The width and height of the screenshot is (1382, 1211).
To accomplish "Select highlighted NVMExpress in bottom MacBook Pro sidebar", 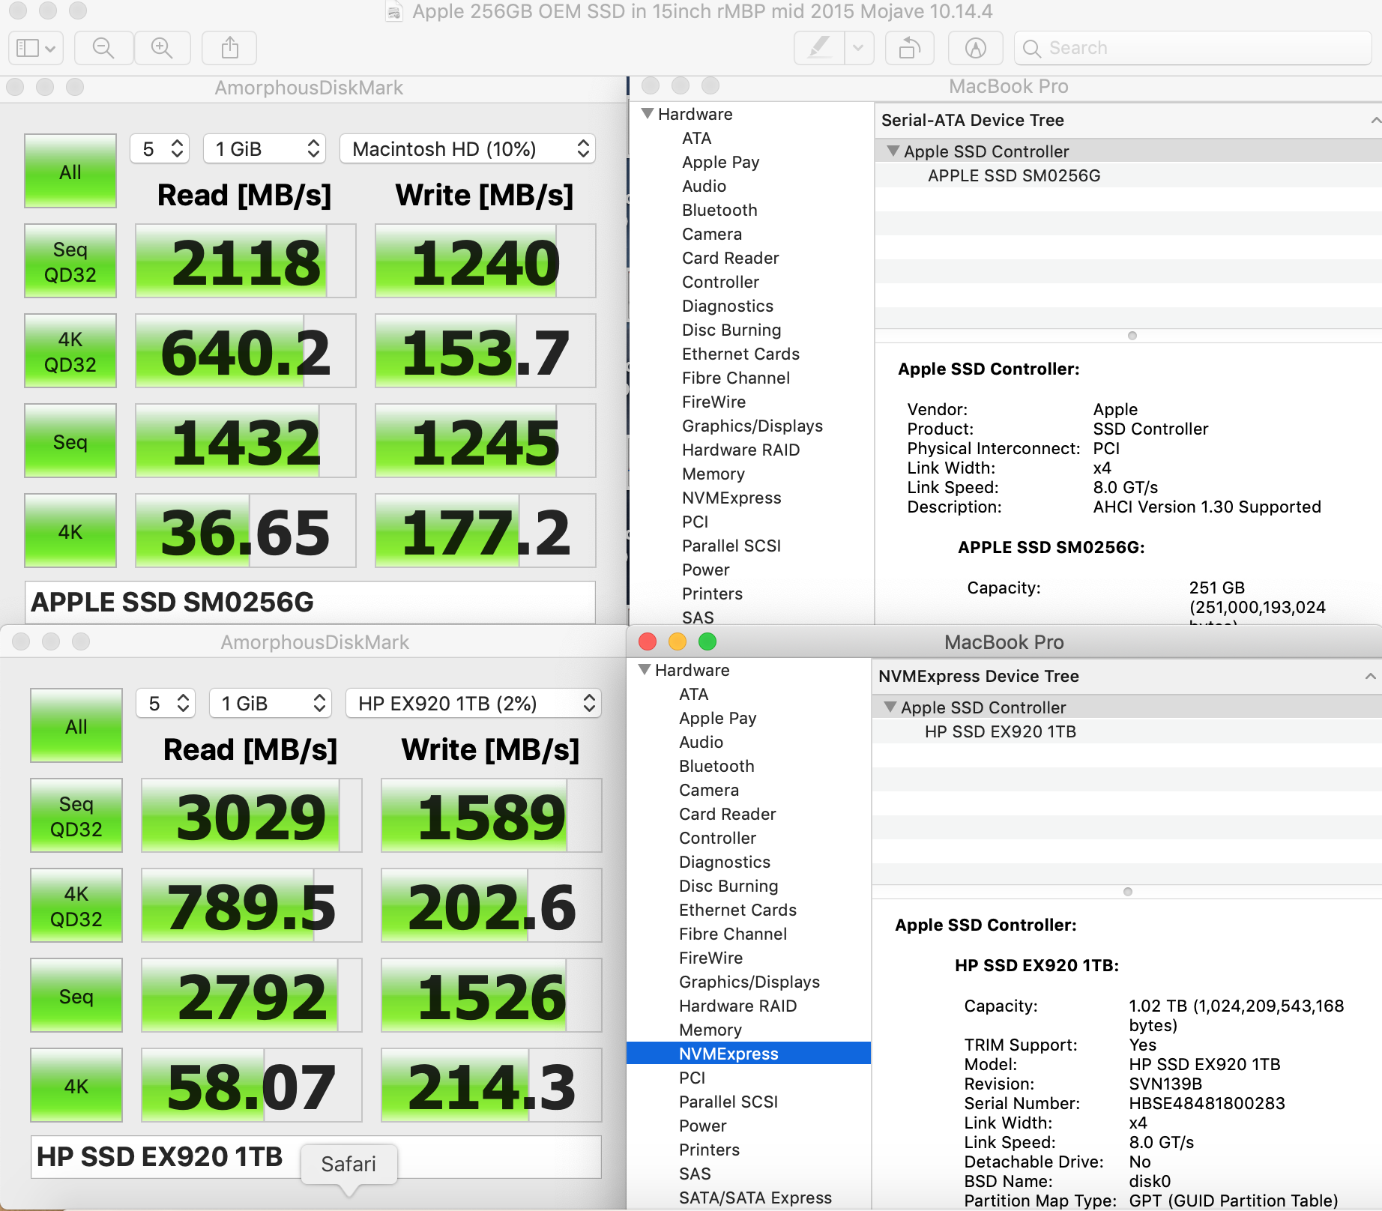I will click(x=748, y=1054).
